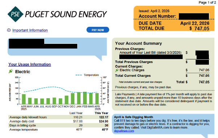Click 'Issued: April 2, 2026' text
The height and width of the screenshot is (138, 218).
click(154, 11)
